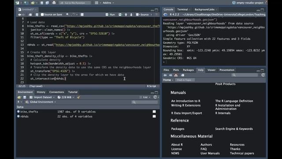
Task: Go to Help home page icon
Action: 176,75
